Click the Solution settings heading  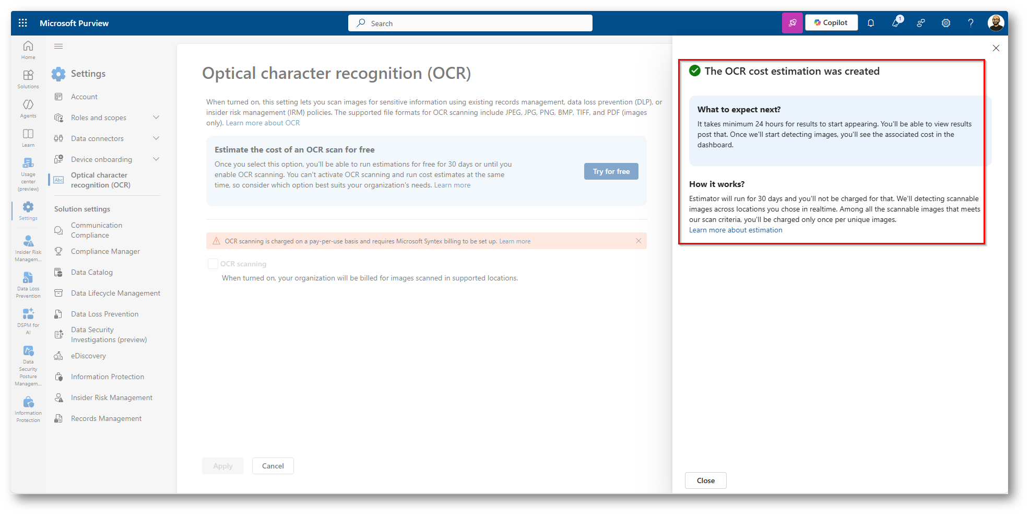tap(82, 209)
